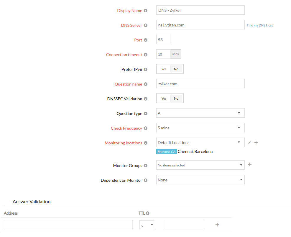
Task: Click the Find my DNS Host link
Action: [x=260, y=25]
